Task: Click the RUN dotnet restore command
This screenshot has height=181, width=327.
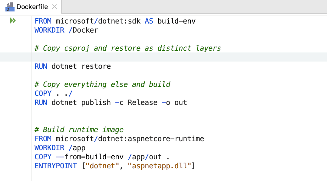Action: click(x=73, y=66)
